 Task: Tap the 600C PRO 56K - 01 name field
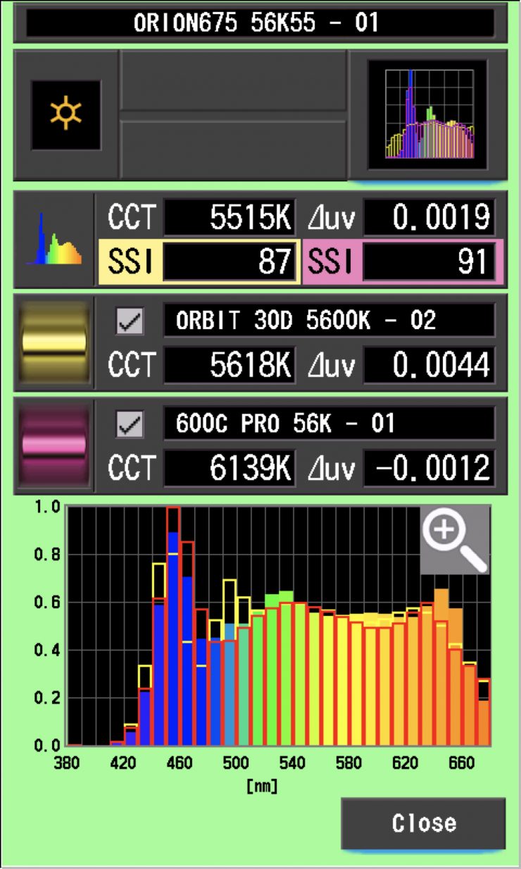pos(329,424)
